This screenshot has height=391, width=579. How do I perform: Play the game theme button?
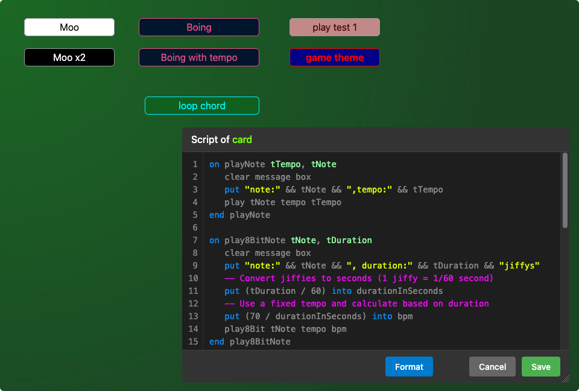(x=335, y=57)
